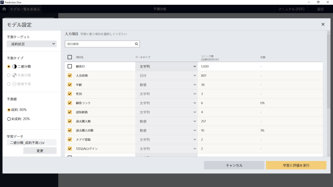Screen dimensions: 333x187
Task: Open data type dropdown for 年齢
Action: point(166,85)
